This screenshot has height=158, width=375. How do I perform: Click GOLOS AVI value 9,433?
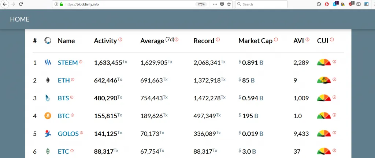[301, 134]
